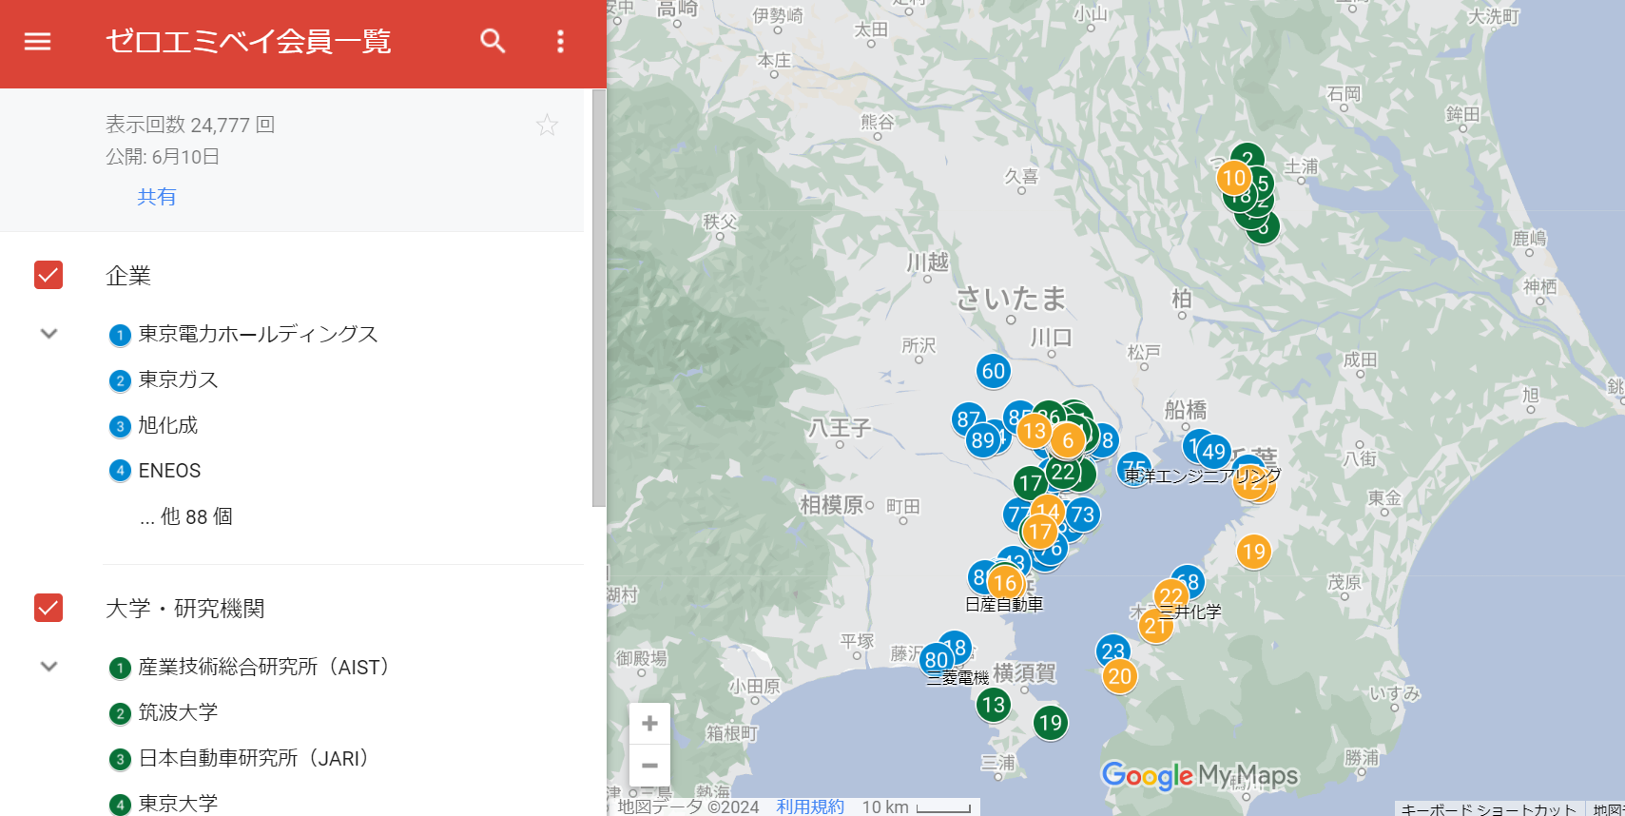Show the other 88 items

coord(185,516)
